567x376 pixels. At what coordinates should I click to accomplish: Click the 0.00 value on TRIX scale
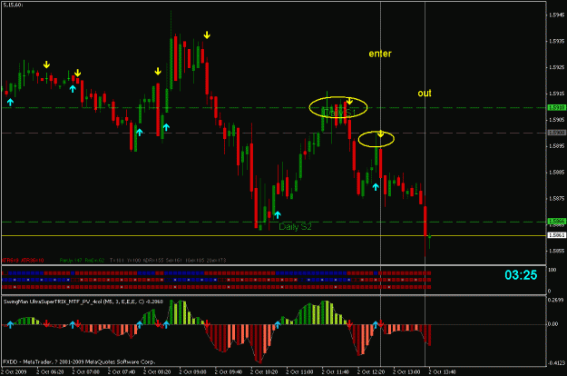point(553,324)
